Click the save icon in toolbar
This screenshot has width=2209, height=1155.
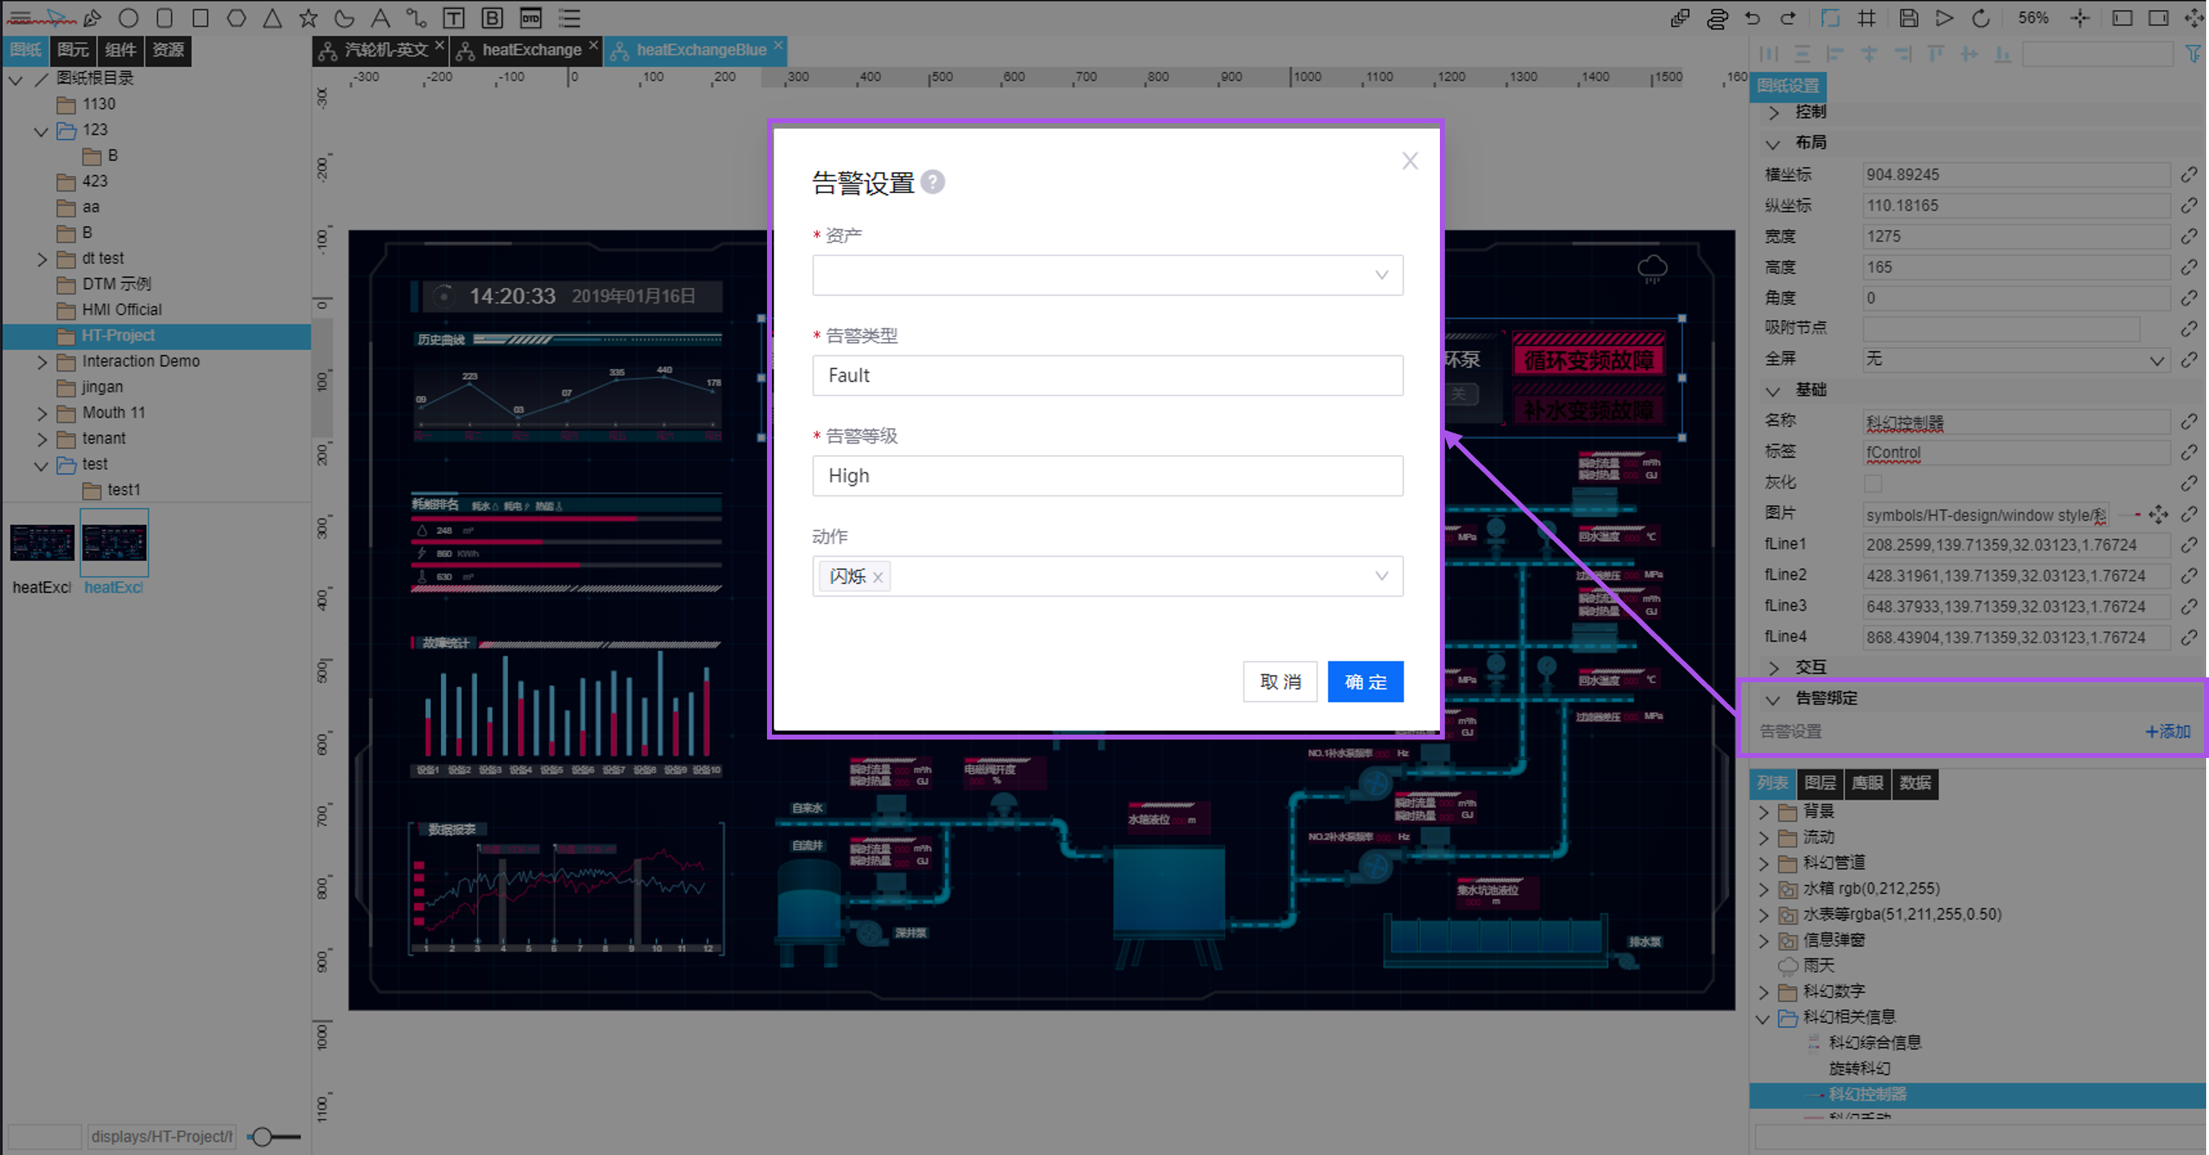[x=1908, y=18]
